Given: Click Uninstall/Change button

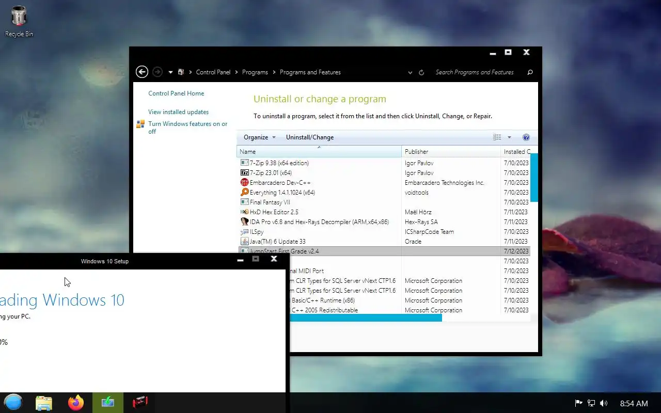Looking at the screenshot, I should pyautogui.click(x=310, y=137).
